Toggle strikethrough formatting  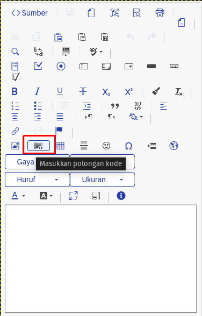click(x=83, y=92)
